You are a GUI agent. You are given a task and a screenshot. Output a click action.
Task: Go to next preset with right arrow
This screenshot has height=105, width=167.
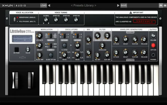pyautogui.click(x=118, y=5)
